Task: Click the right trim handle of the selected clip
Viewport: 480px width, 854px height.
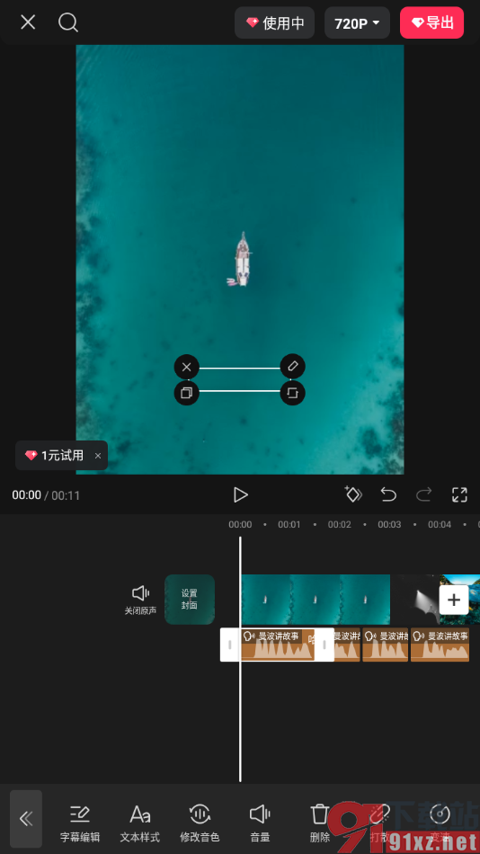Action: click(x=324, y=645)
